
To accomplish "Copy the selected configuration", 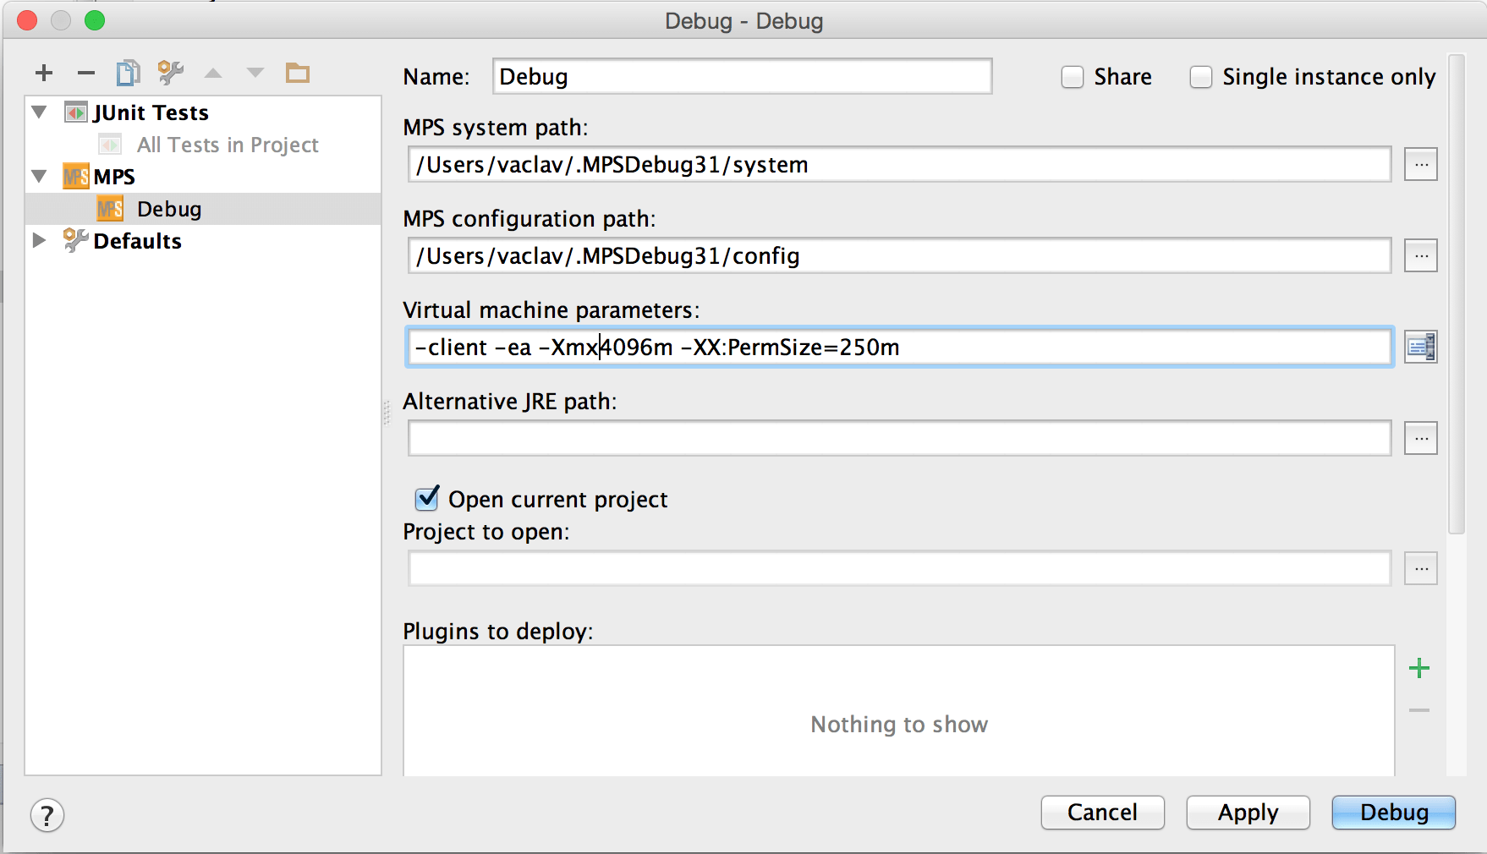I will pyautogui.click(x=128, y=73).
